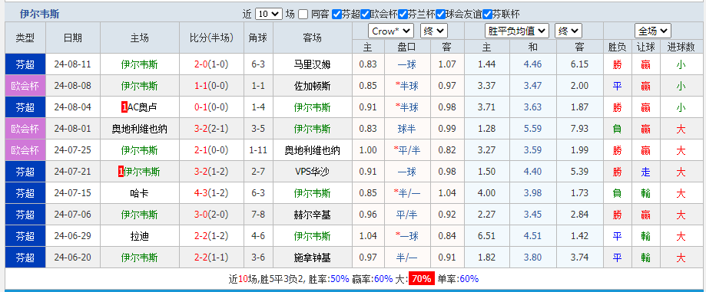This screenshot has height=292, width=706.
Task: Click handicap *半/一 in 哈卡 row
Action: pos(407,193)
